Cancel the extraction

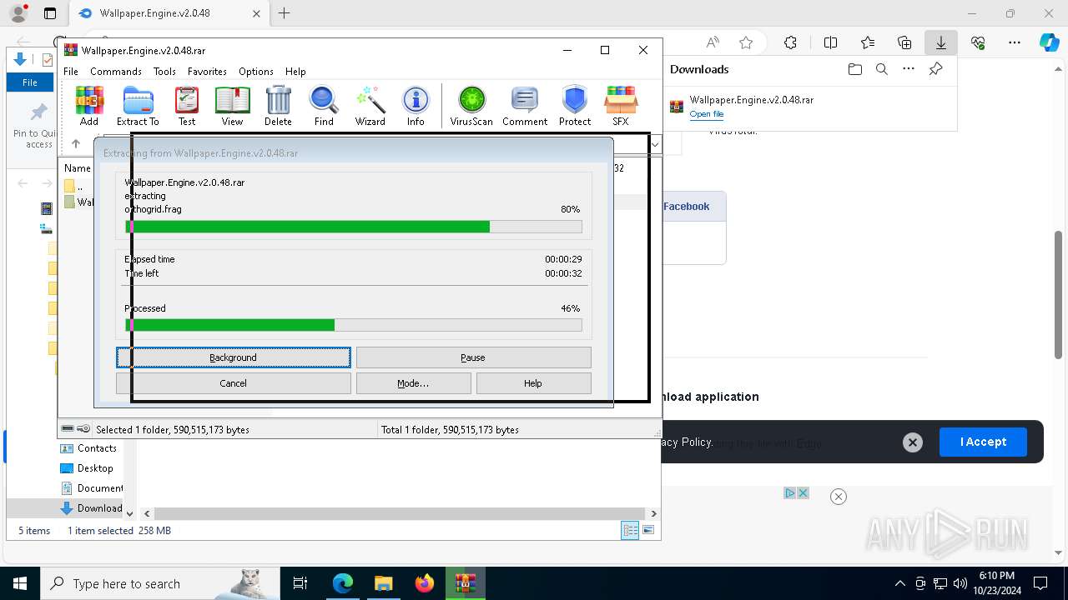(234, 383)
